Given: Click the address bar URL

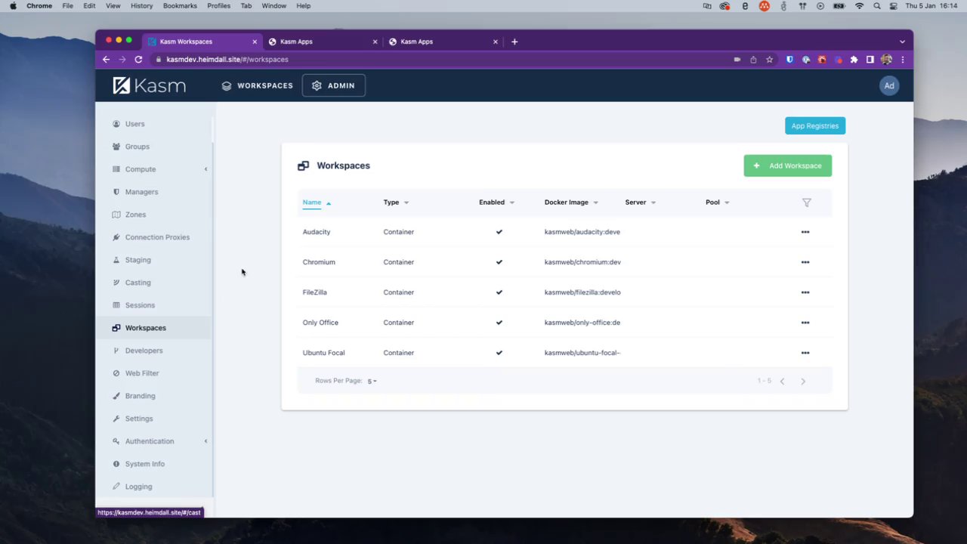Looking at the screenshot, I should [x=227, y=59].
